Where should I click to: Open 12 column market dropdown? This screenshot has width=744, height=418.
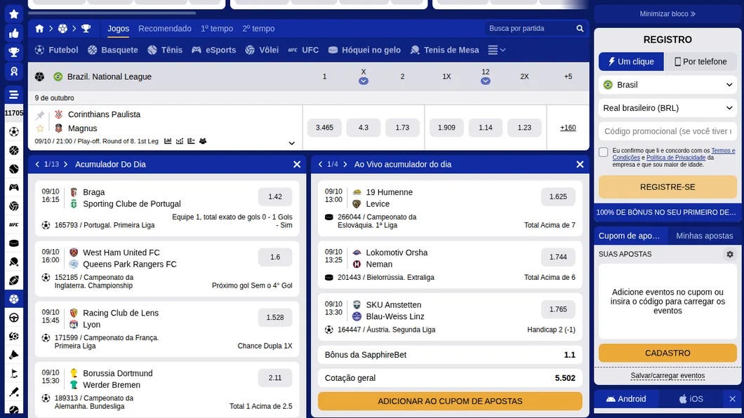pos(486,81)
